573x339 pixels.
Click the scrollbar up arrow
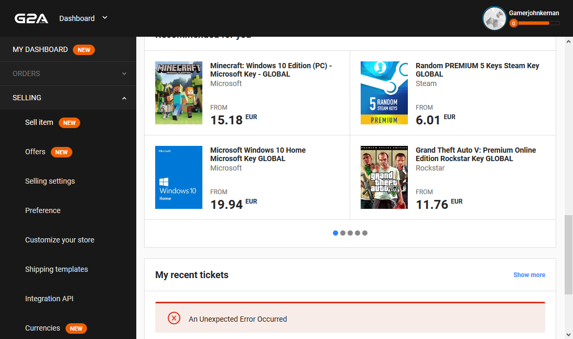(x=568, y=41)
